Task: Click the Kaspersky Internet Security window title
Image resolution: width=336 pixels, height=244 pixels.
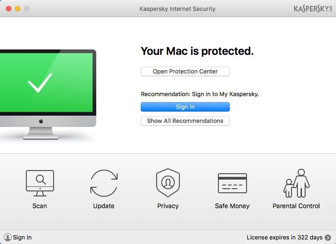Action: point(177,9)
